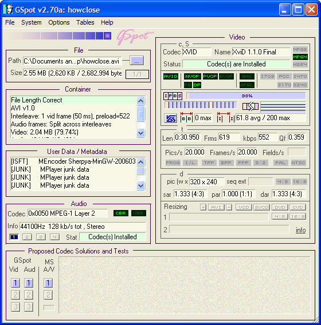Select audio stream 2 button
The width and height of the screenshot is (321, 325).
[27, 237]
